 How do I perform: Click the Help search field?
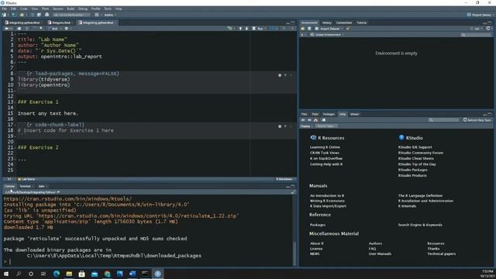[x=444, y=120]
